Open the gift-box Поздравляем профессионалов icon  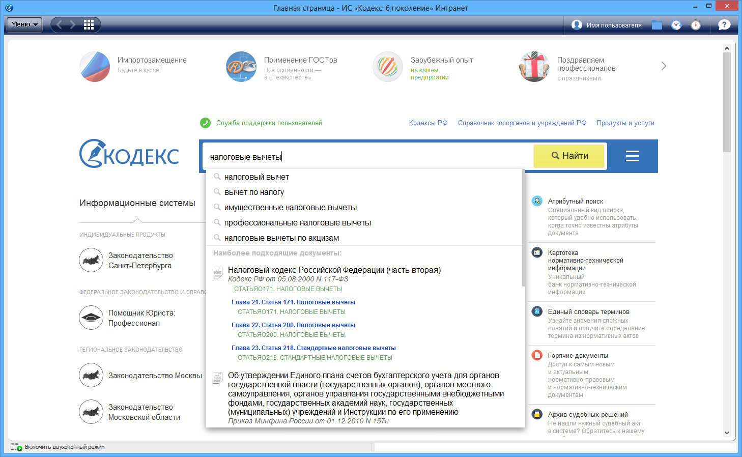coord(534,67)
